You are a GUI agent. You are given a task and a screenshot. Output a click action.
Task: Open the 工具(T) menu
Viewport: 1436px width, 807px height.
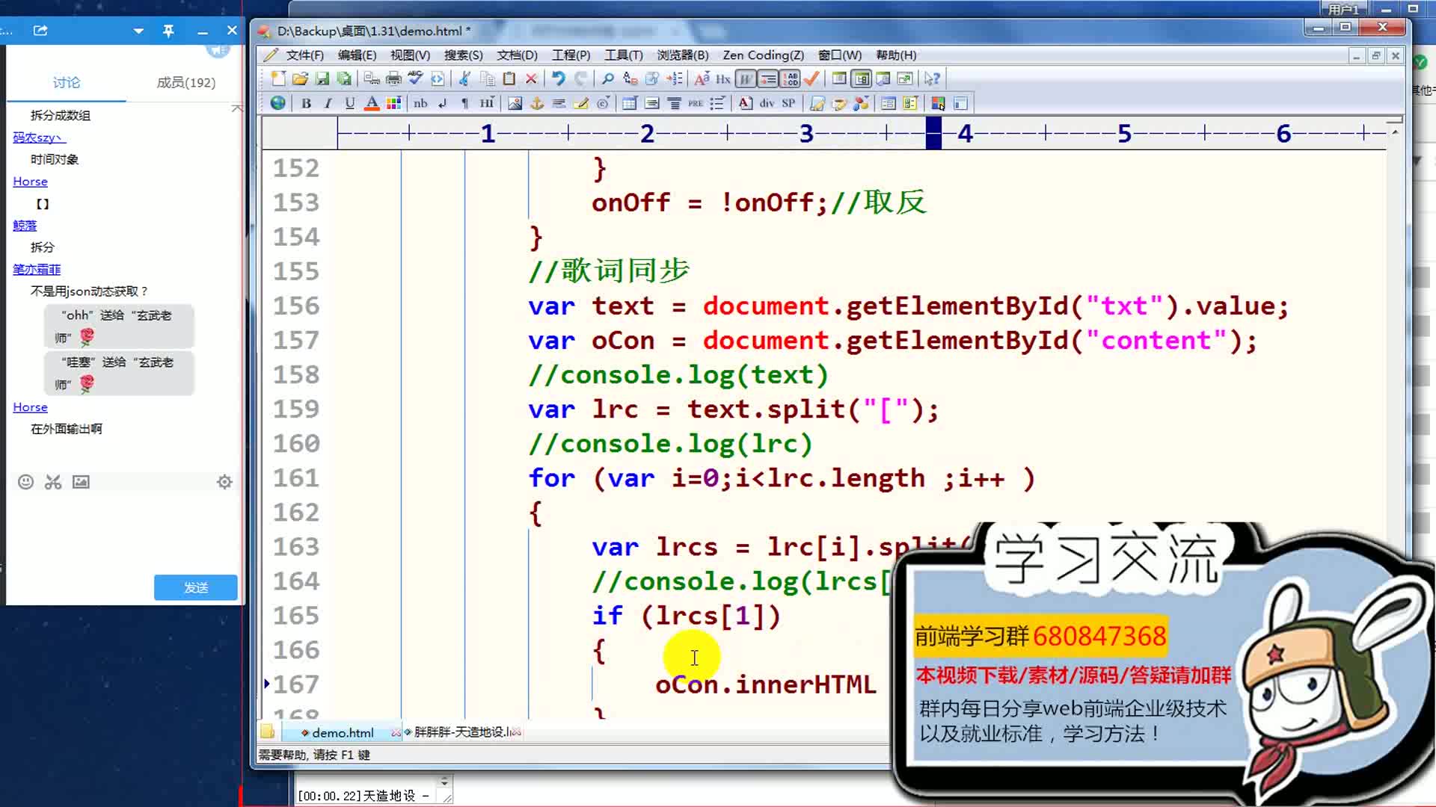click(x=623, y=55)
